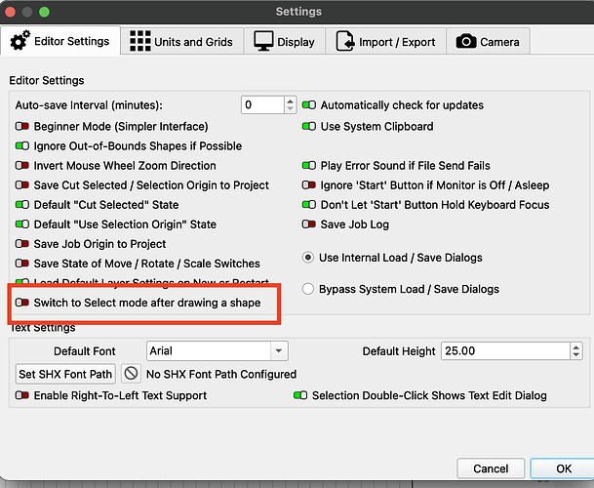Click the camera icon on Camera tab
This screenshot has height=488, width=594.
tap(466, 41)
